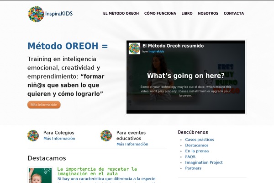Image resolution: width=274 pixels, height=183 pixels.
Task: Click the article excerpt Si hay una característica
Action: click(x=106, y=179)
